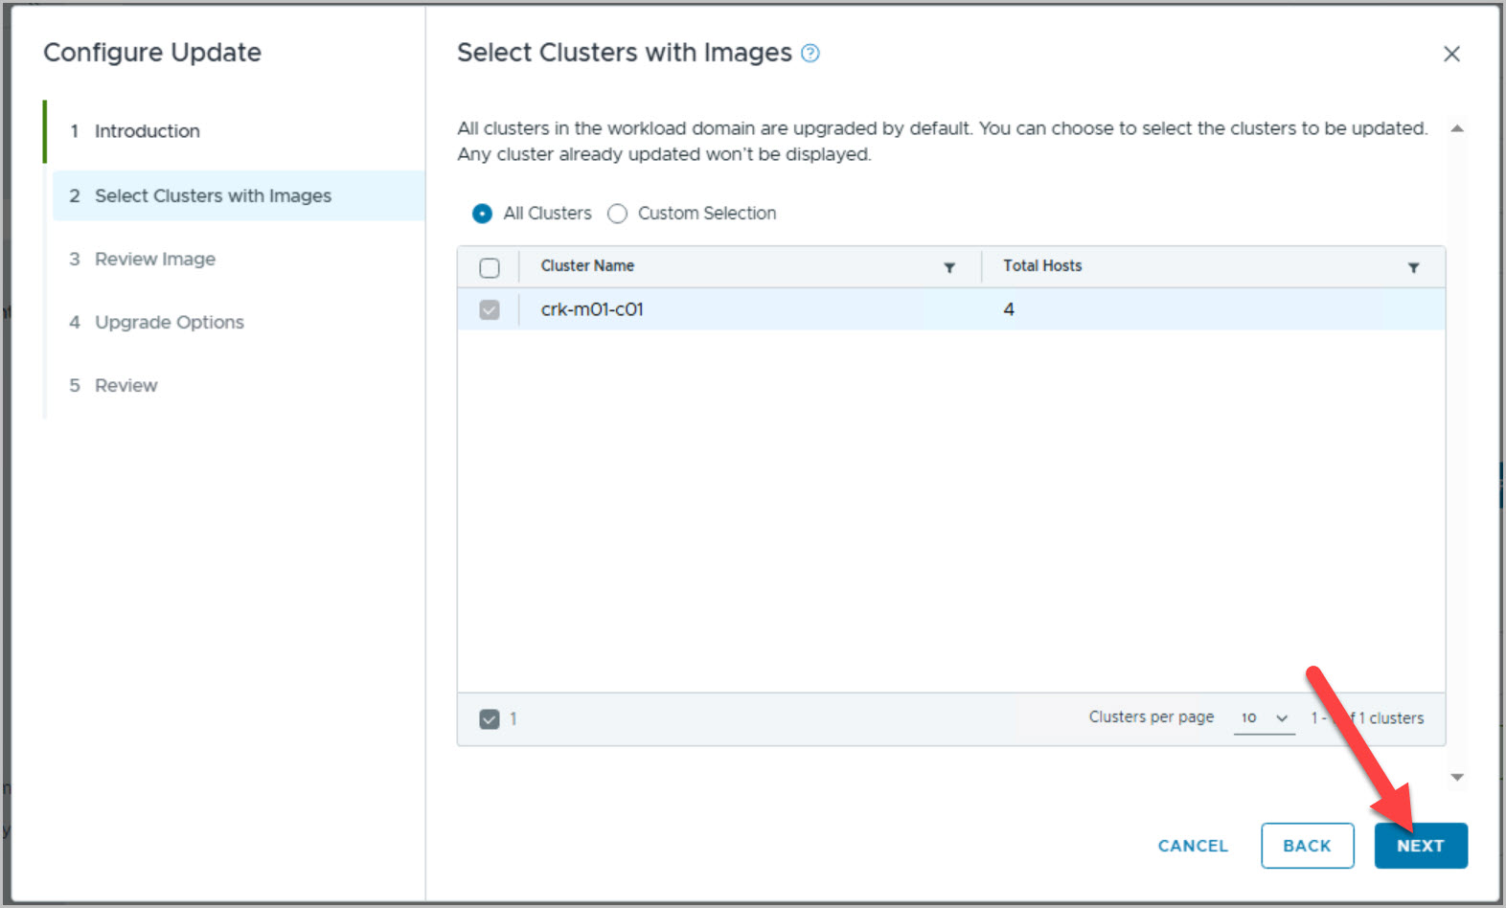Choose the Custom Selection radio option
The height and width of the screenshot is (908, 1506).
618,214
